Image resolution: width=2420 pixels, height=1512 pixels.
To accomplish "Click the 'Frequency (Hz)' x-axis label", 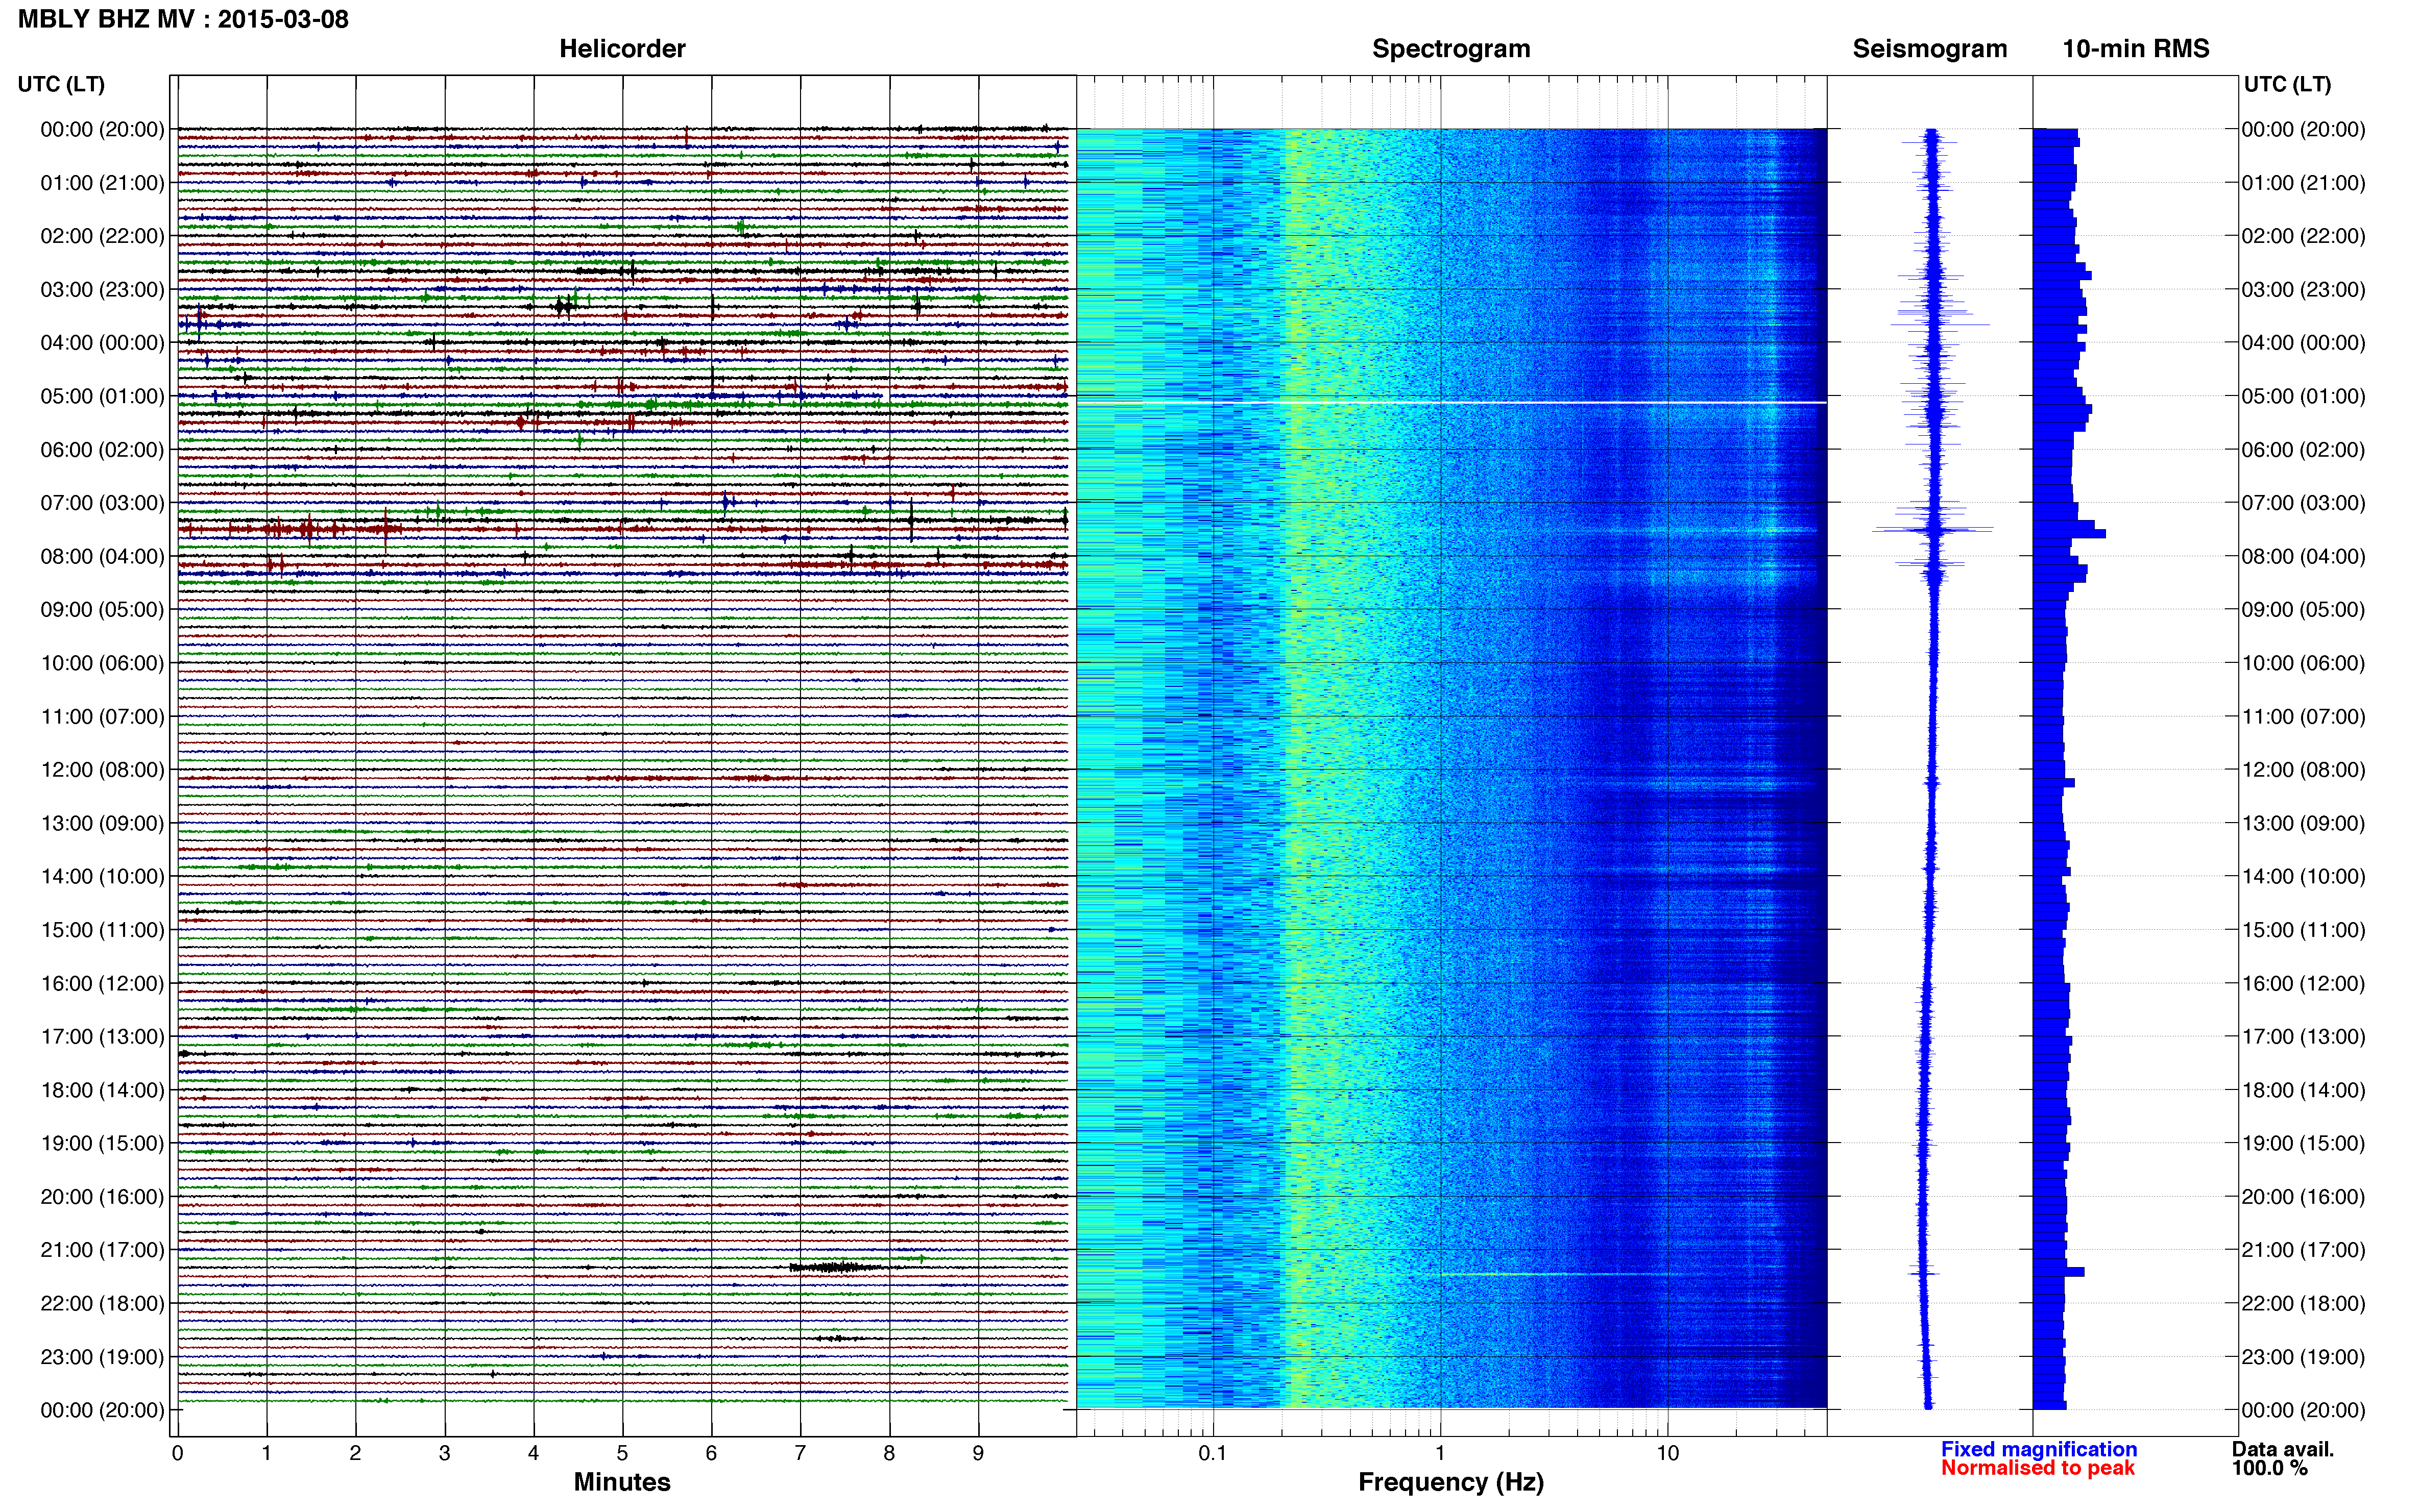I will coord(1450,1482).
